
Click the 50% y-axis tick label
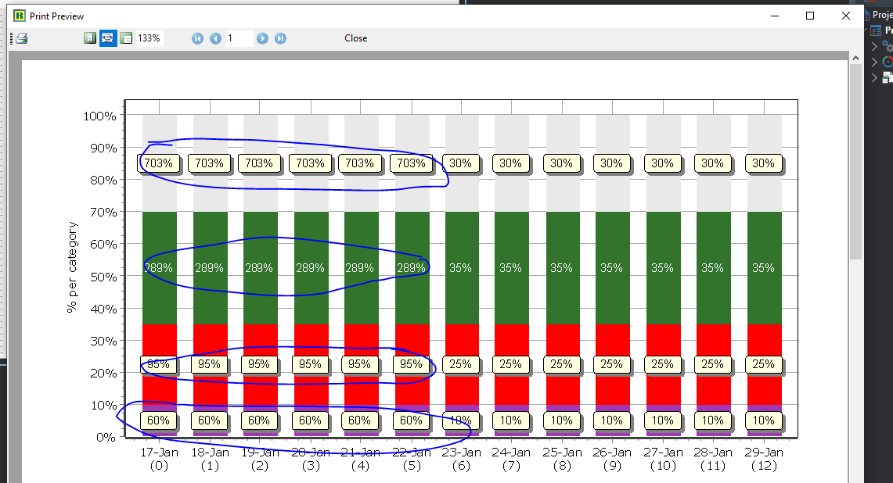pyautogui.click(x=103, y=277)
